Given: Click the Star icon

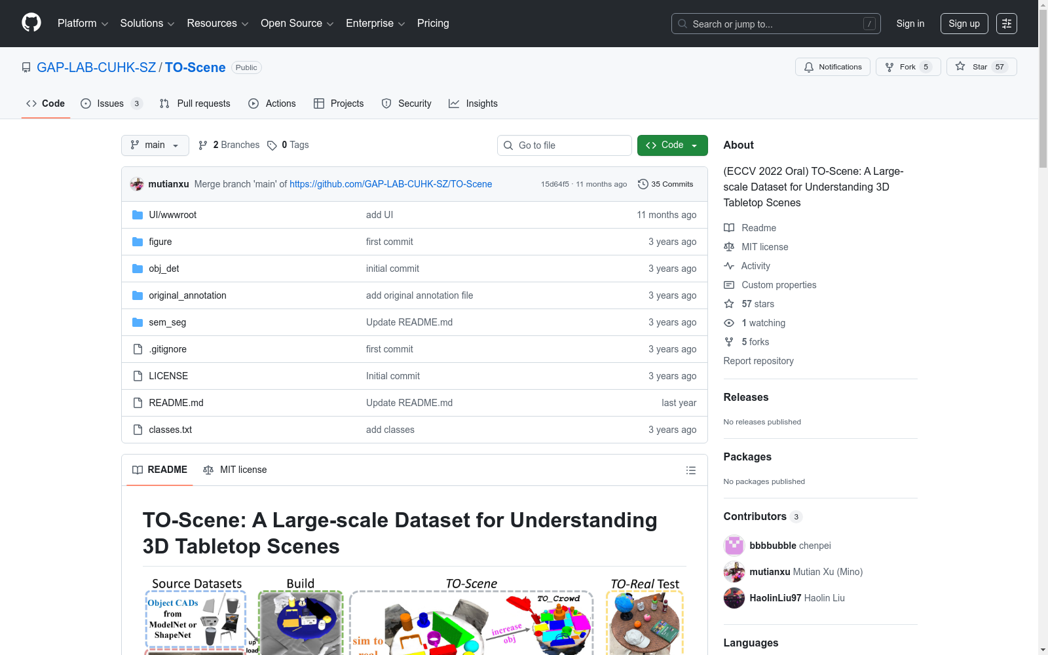Looking at the screenshot, I should pos(960,66).
